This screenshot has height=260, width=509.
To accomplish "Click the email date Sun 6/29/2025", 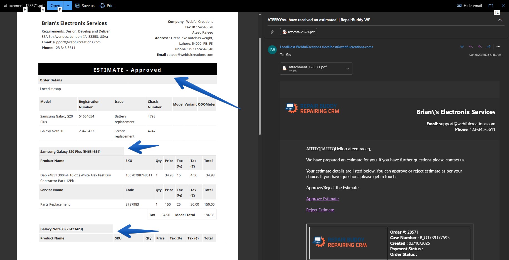I will [x=485, y=55].
